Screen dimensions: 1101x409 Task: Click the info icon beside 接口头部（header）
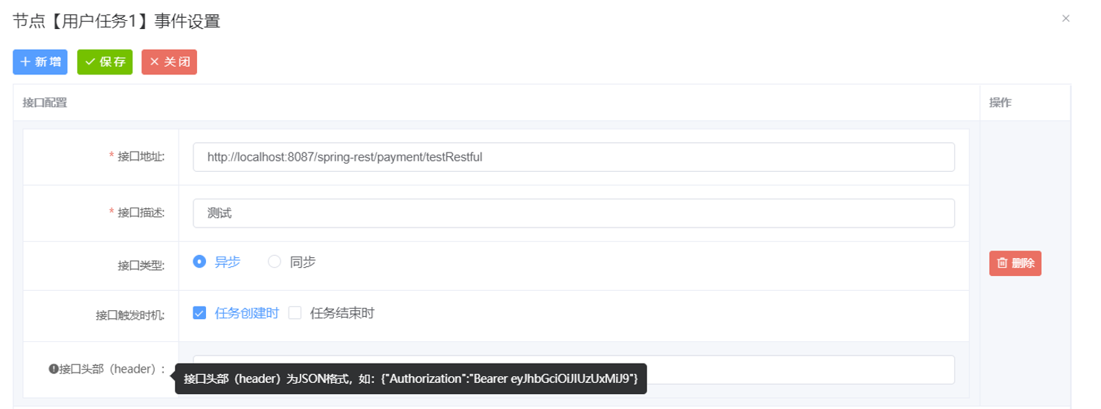54,369
